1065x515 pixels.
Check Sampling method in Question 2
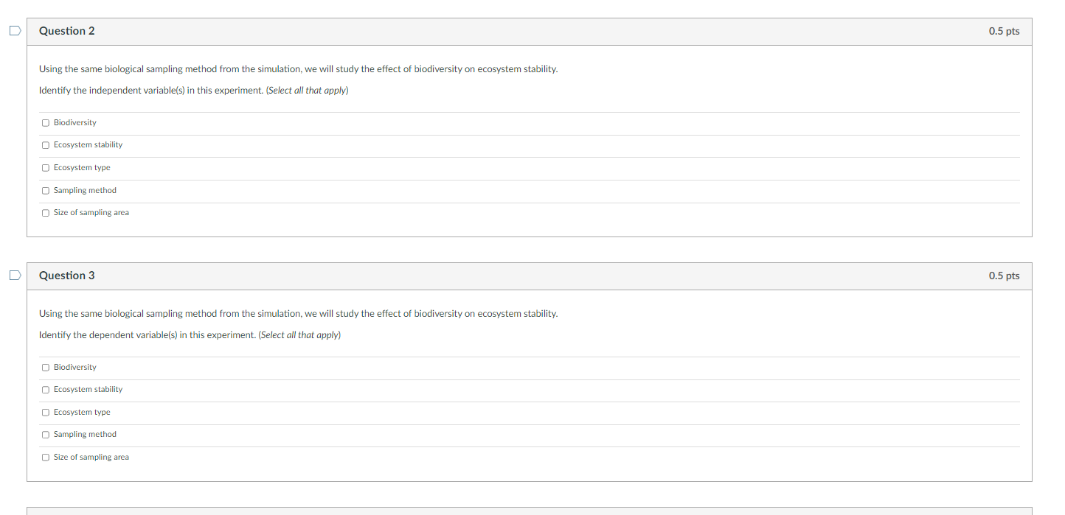coord(45,190)
